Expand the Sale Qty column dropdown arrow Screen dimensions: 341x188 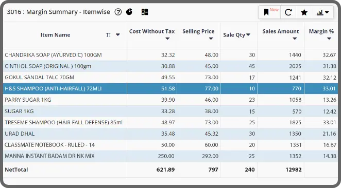coord(248,35)
